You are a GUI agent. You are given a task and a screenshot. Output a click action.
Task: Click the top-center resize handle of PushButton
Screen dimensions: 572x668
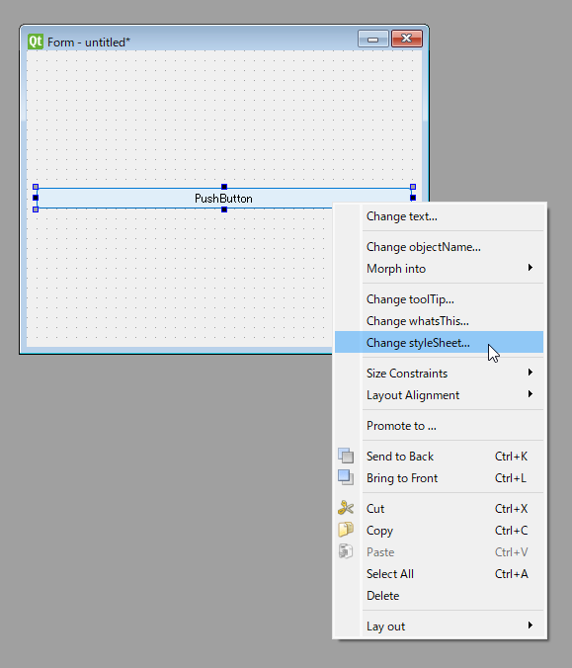224,187
